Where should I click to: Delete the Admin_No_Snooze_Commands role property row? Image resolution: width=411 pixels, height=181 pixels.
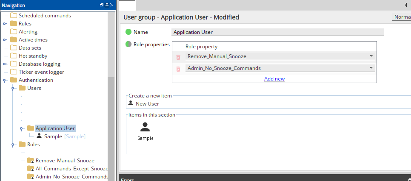pyautogui.click(x=178, y=69)
